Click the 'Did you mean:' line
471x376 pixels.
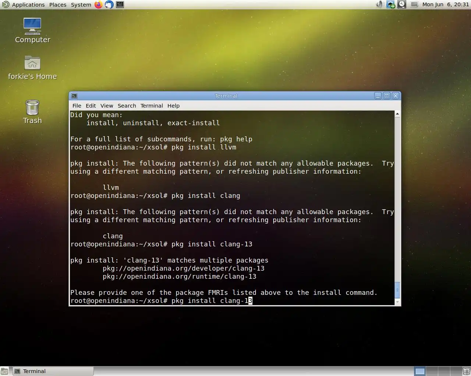(96, 115)
